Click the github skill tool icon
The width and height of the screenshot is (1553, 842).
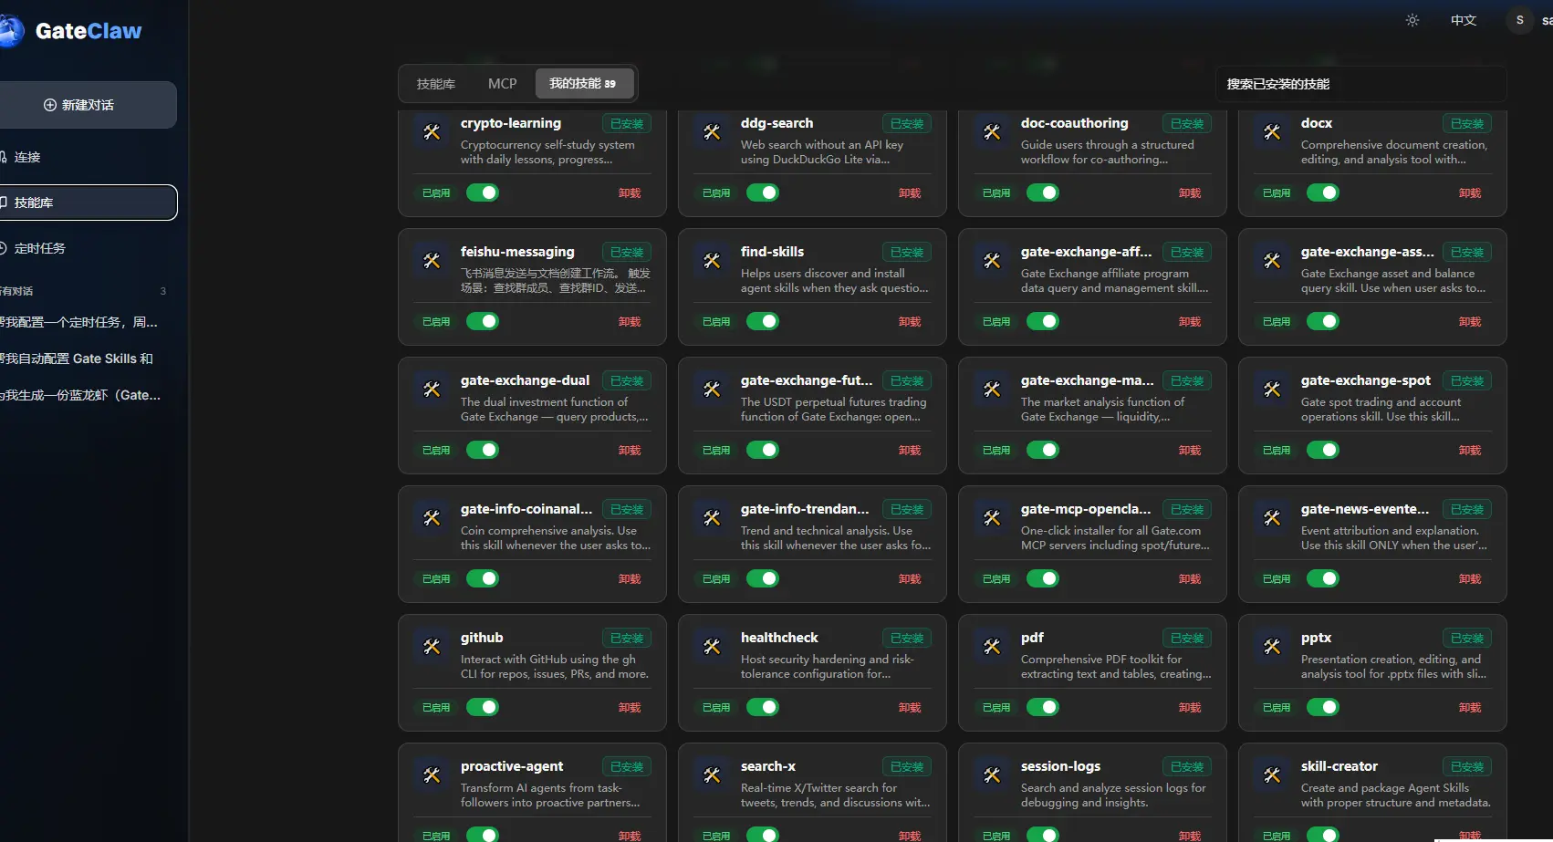coord(432,647)
